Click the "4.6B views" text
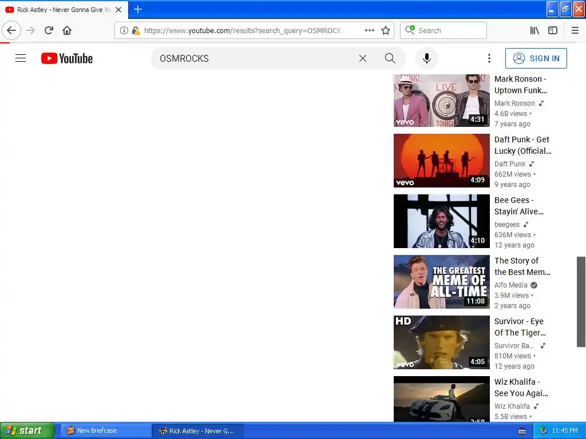 [x=510, y=114]
